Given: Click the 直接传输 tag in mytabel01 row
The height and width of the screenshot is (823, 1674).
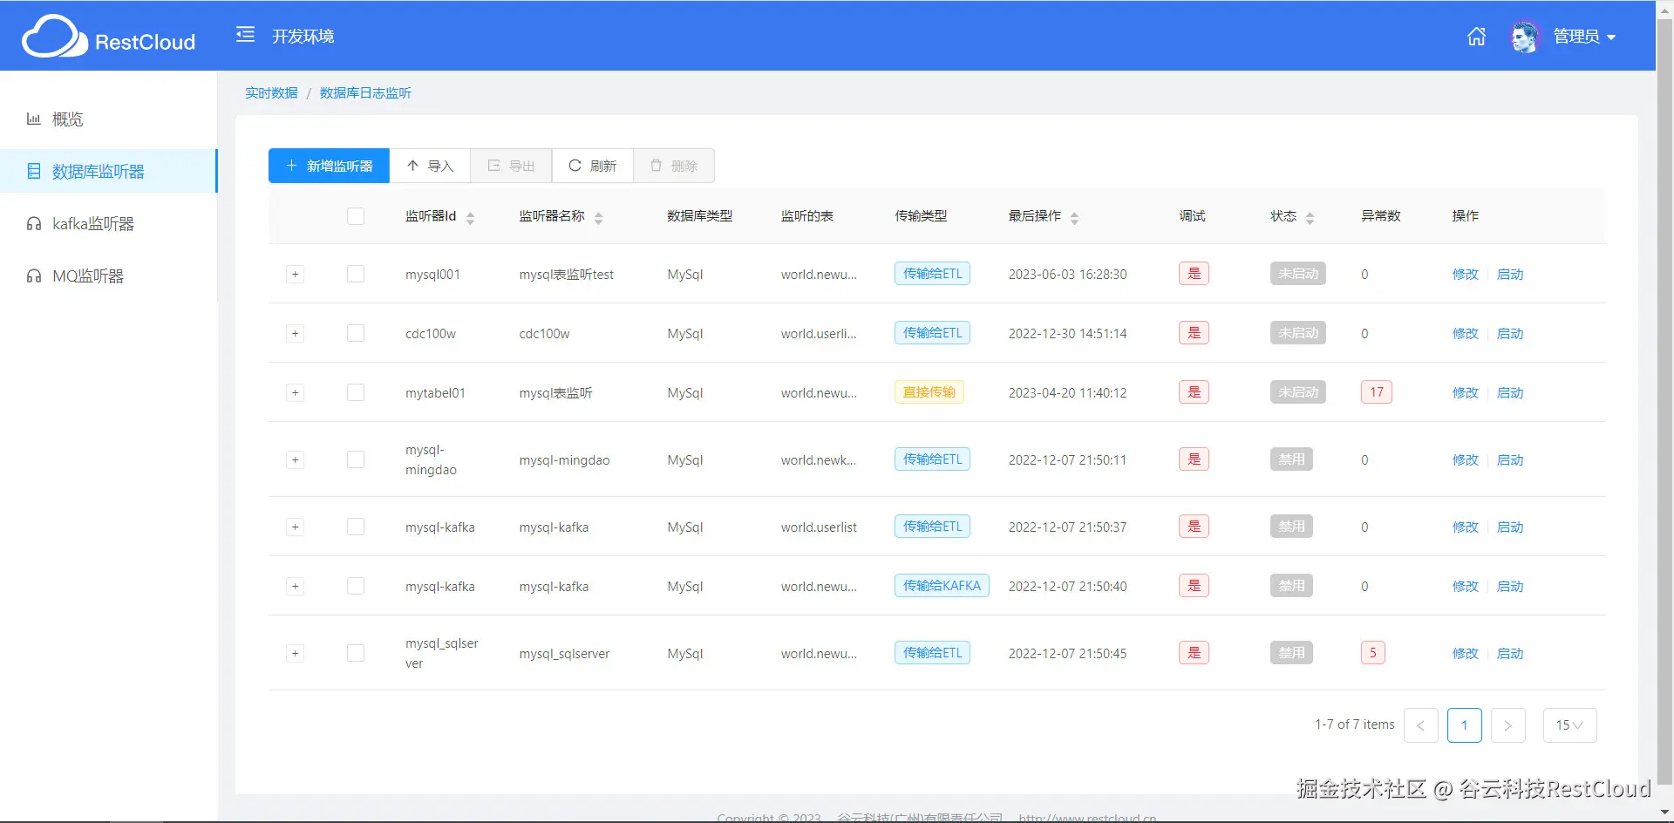Looking at the screenshot, I should (x=929, y=392).
